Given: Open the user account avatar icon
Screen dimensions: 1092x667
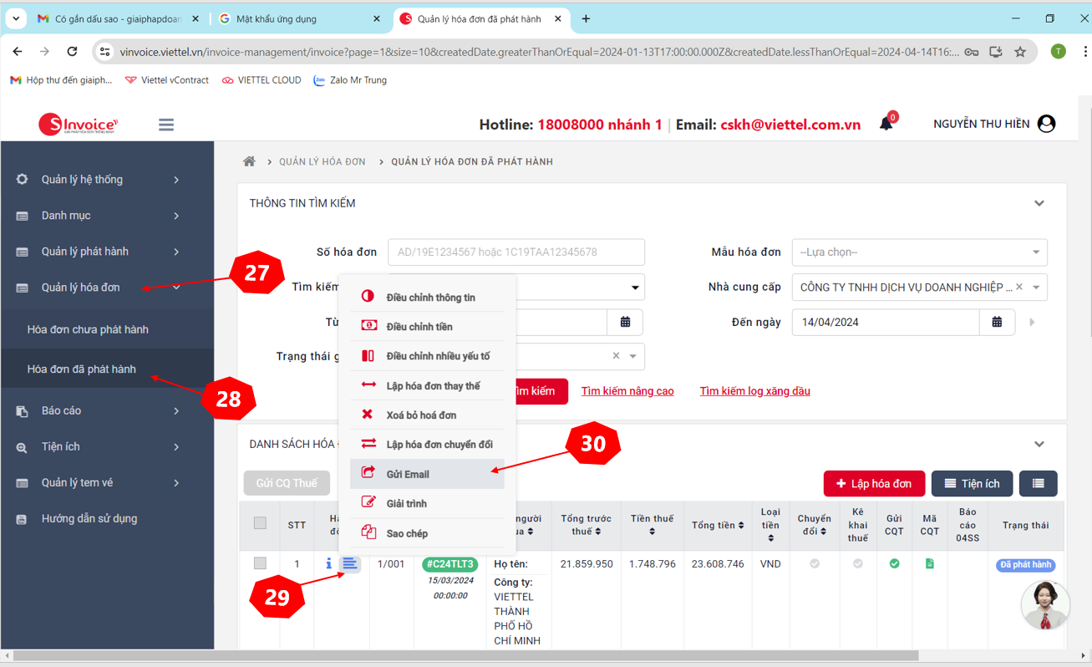Looking at the screenshot, I should [1045, 123].
